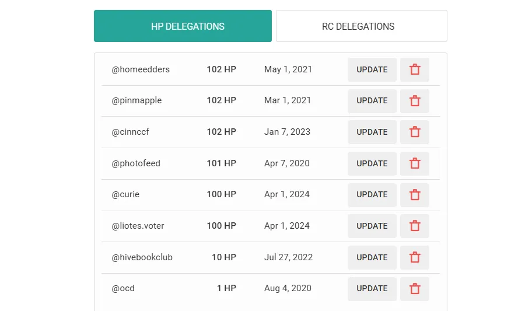Update the @curie delegation
Viewport: 525px width, 311px height.
click(372, 195)
